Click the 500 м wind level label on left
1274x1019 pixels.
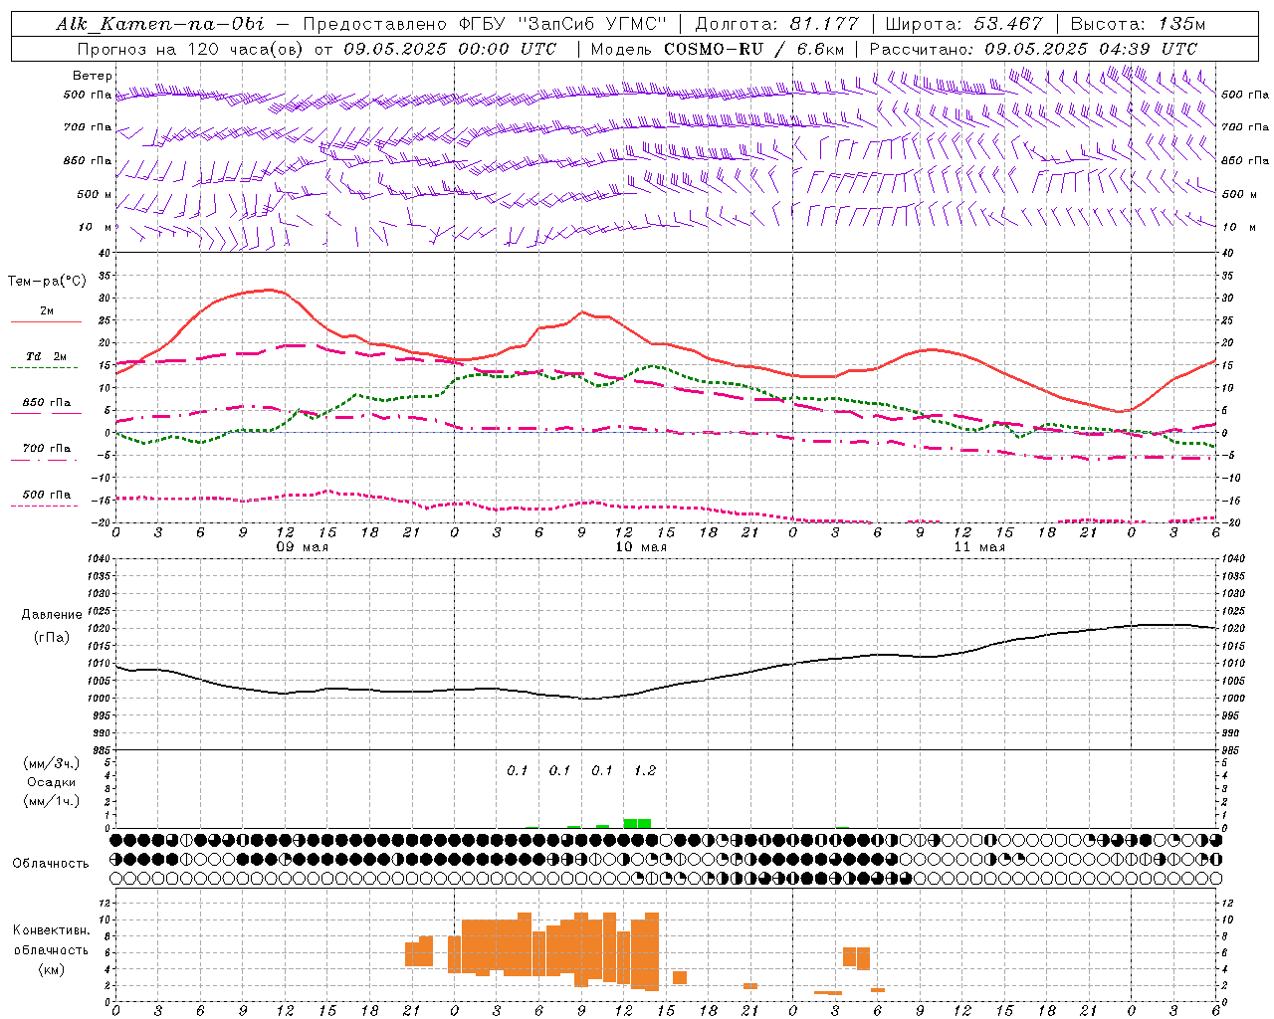(x=95, y=194)
